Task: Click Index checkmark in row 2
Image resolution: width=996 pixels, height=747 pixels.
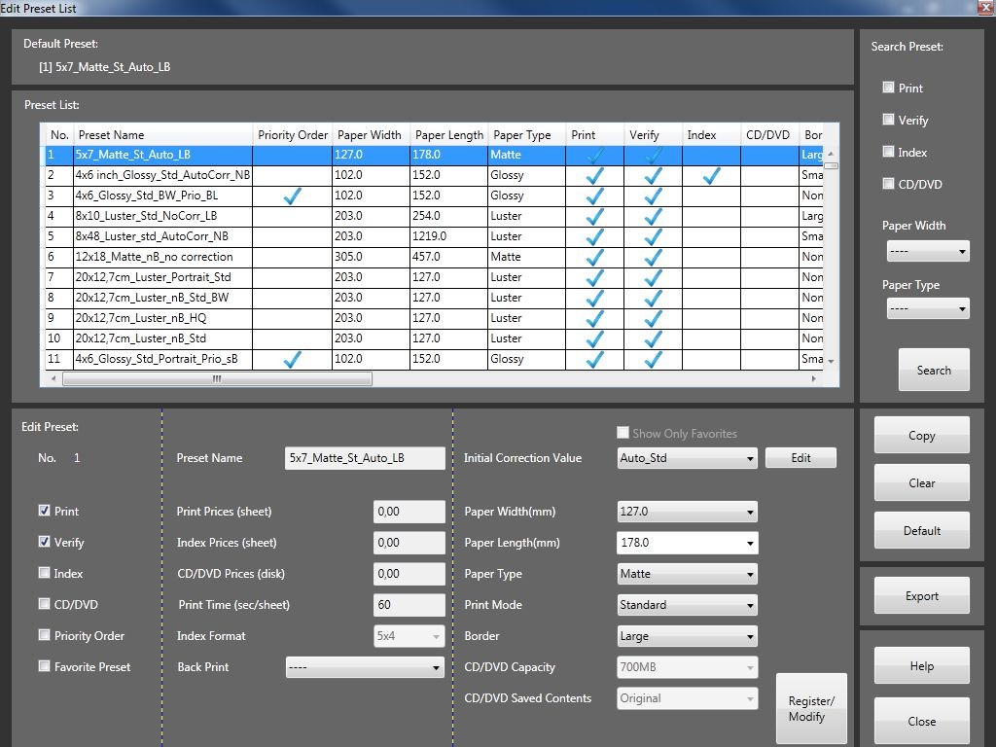Action: [711, 175]
